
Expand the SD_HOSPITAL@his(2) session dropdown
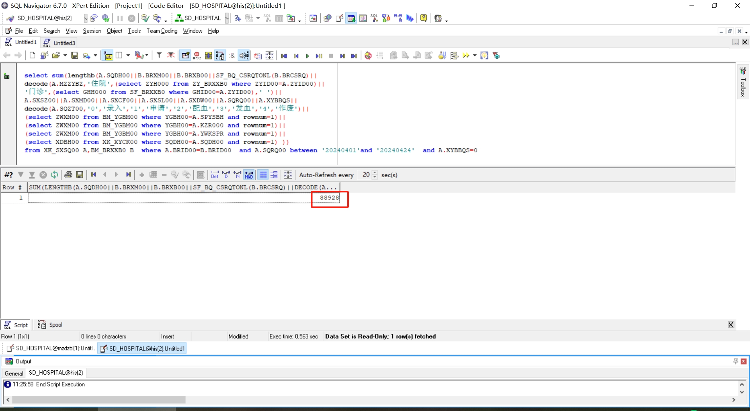85,18
